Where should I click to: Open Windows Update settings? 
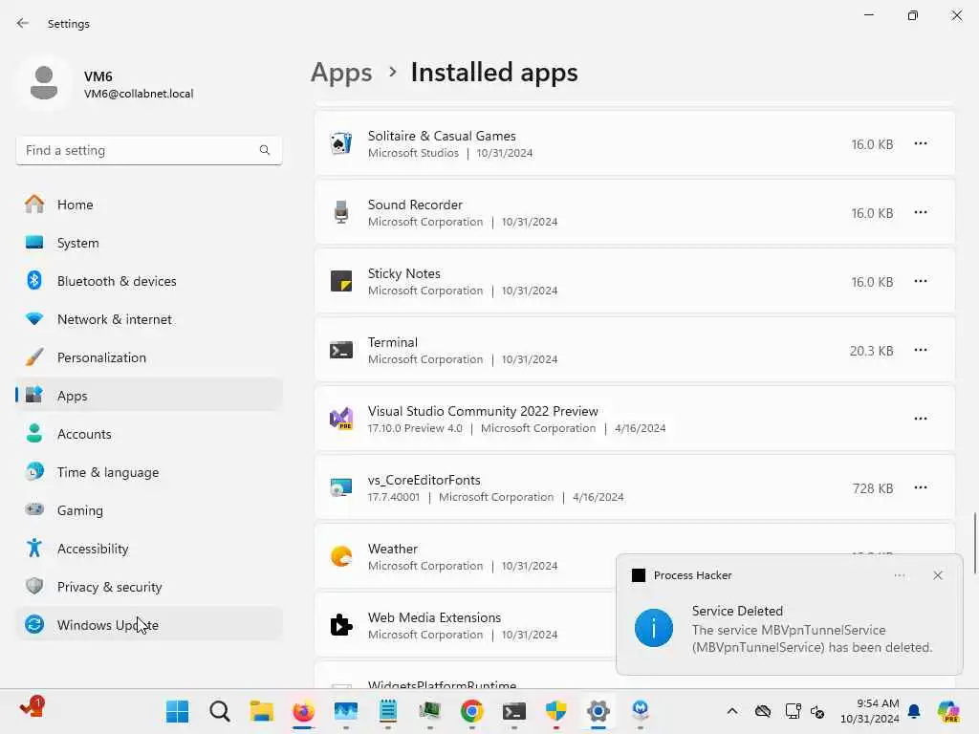(149, 625)
